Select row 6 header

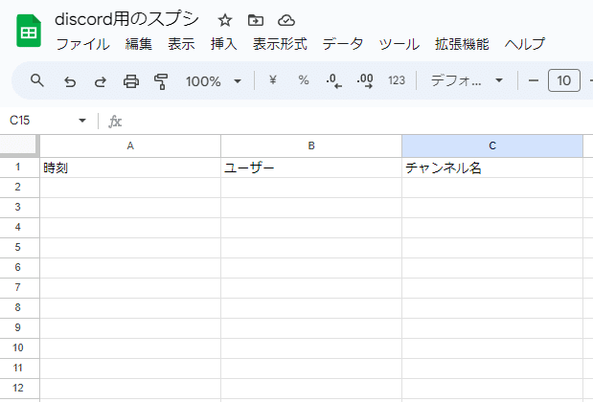point(19,268)
